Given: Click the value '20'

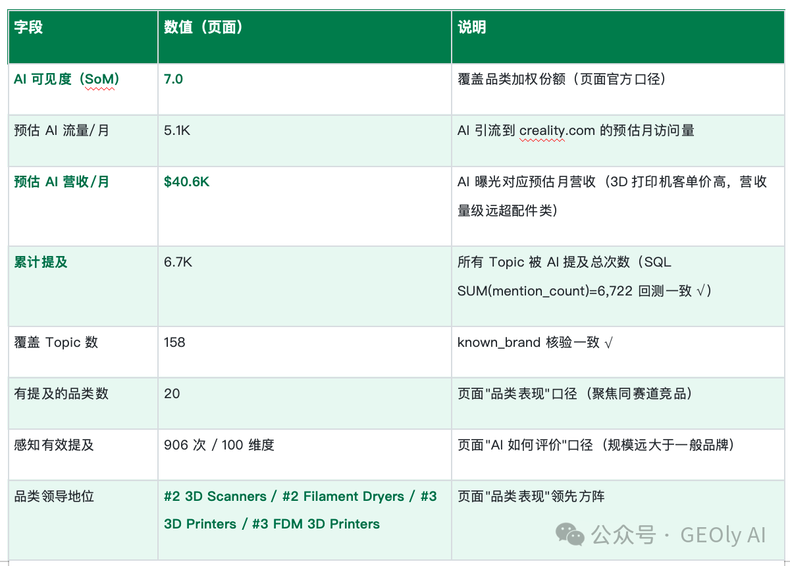Looking at the screenshot, I should pos(172,394).
